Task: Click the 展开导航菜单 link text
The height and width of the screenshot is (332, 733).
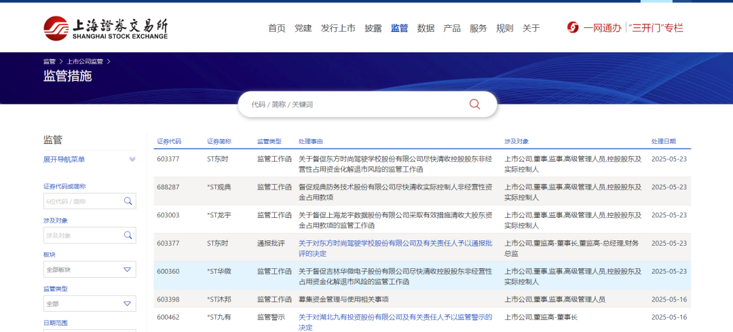Action: [x=64, y=160]
